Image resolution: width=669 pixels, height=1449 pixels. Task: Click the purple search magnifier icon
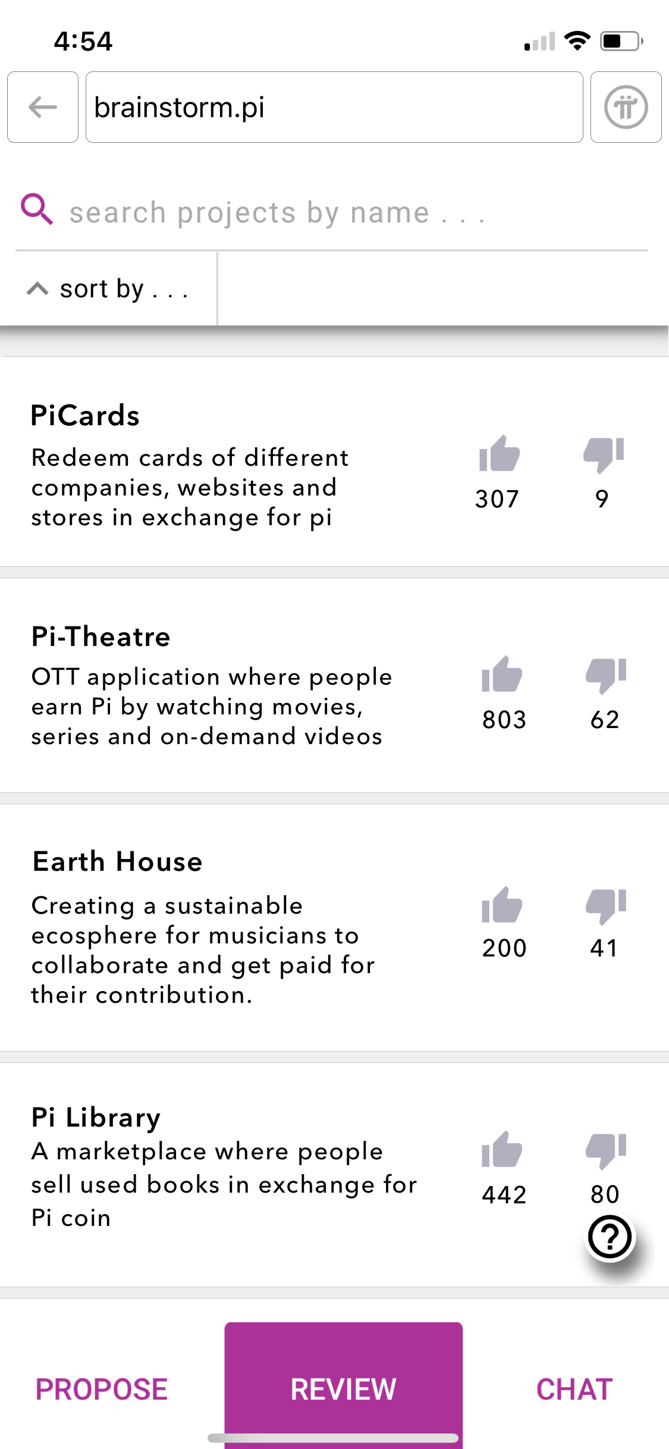point(37,209)
